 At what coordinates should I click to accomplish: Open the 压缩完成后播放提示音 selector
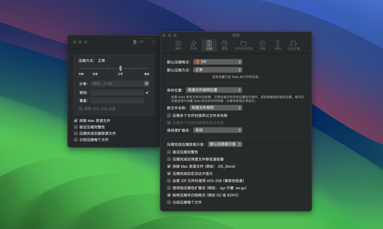tap(226, 145)
